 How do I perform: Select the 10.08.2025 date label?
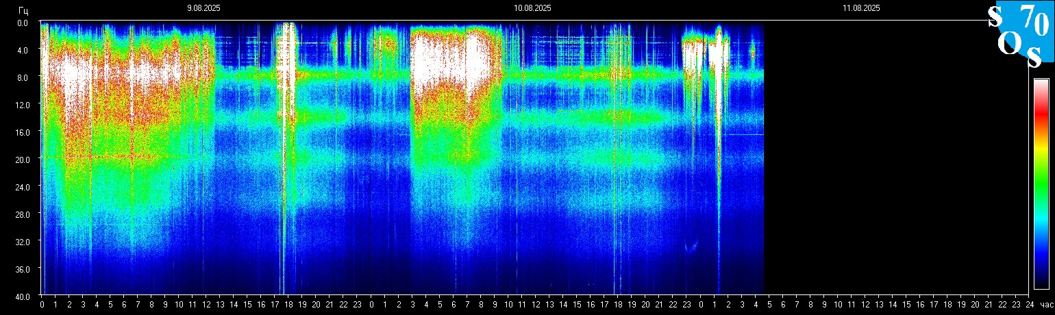532,8
